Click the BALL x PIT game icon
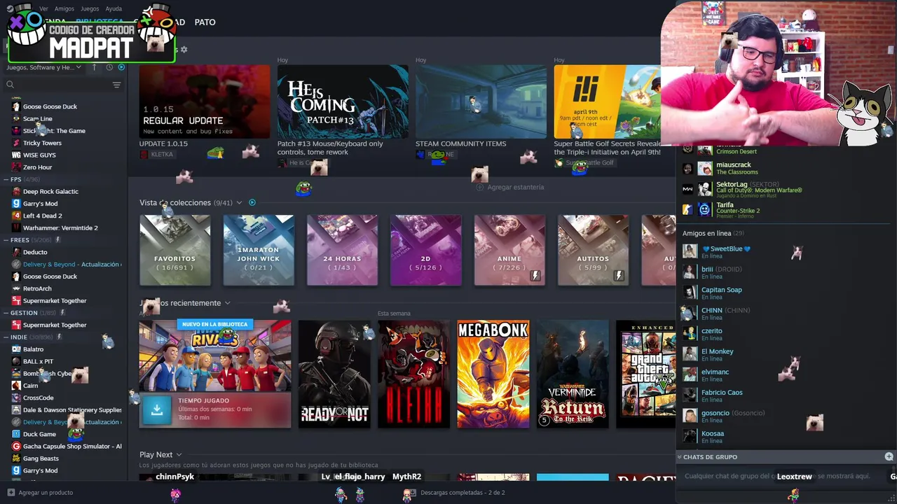 tap(16, 361)
